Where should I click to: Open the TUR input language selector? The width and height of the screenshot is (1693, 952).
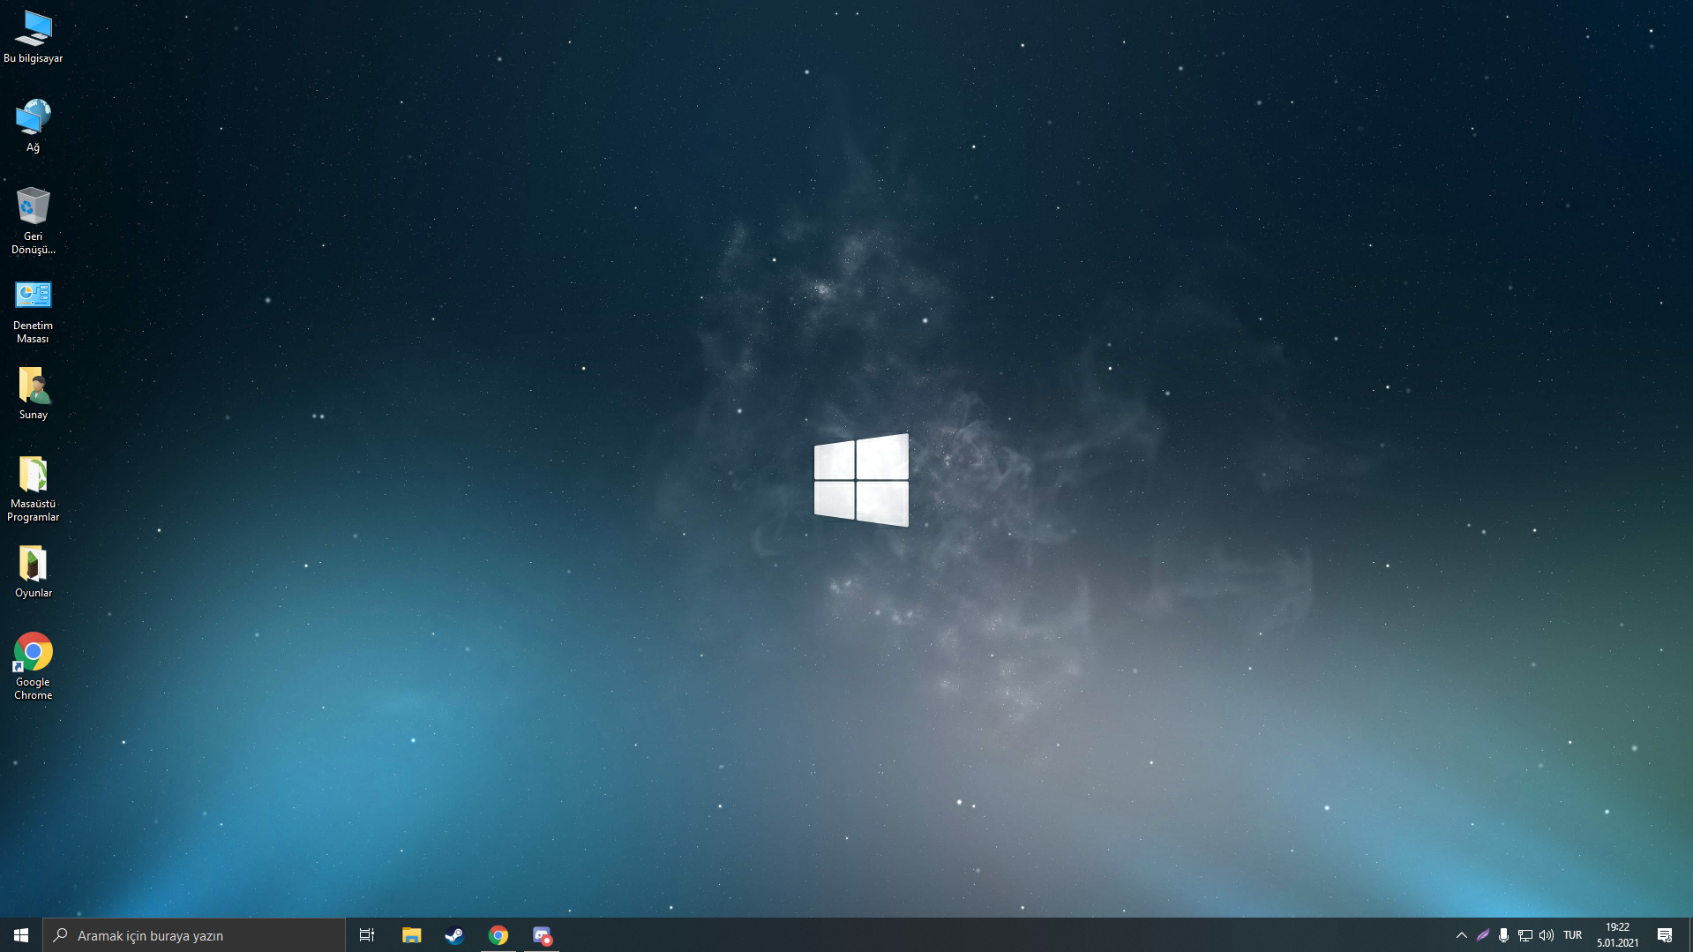[x=1573, y=935]
